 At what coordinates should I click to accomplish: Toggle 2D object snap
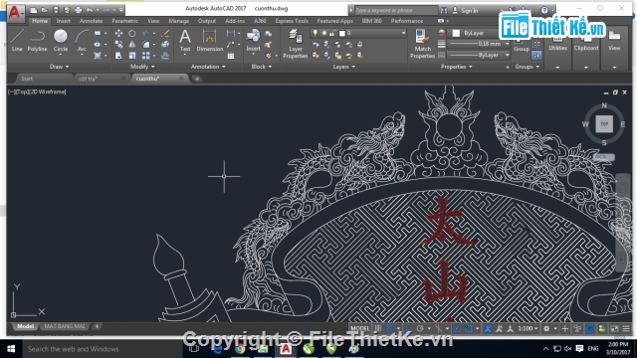pos(468,328)
